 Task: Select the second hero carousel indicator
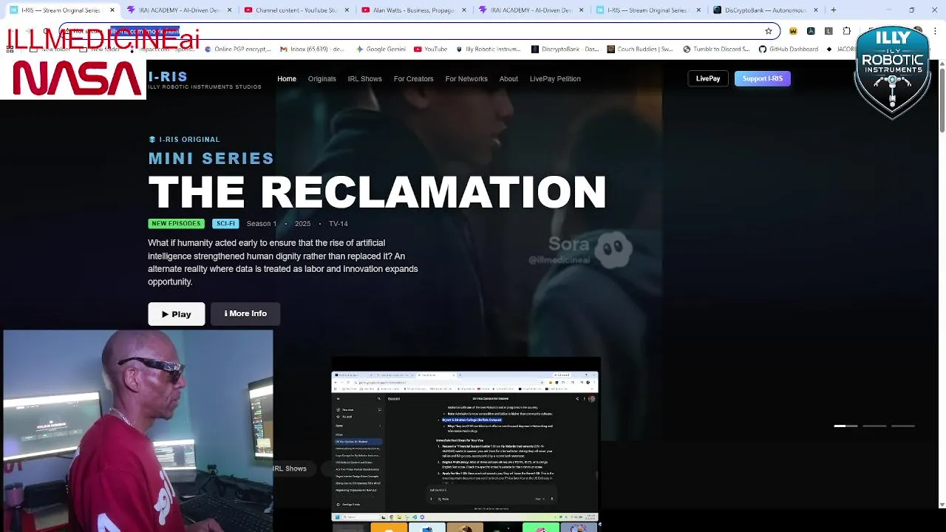click(874, 426)
